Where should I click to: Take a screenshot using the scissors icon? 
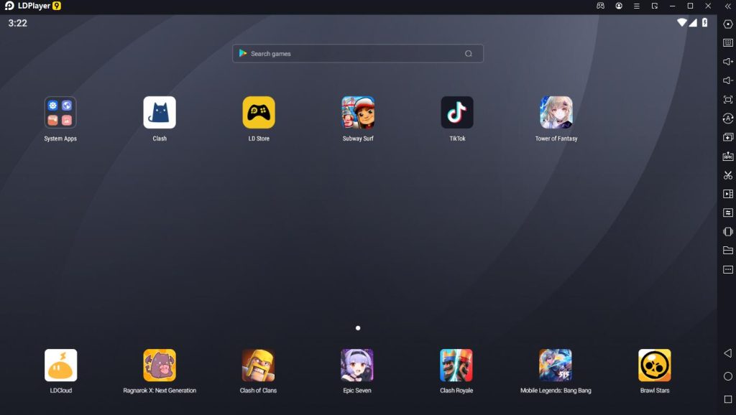tap(727, 174)
